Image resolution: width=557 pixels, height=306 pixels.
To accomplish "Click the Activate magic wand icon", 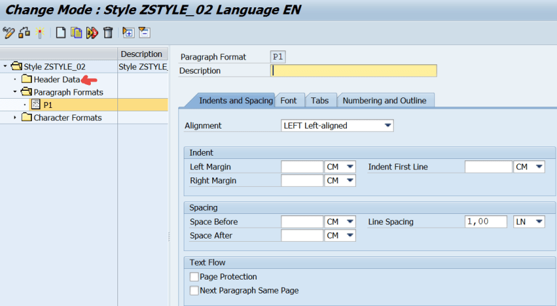I will (40, 32).
